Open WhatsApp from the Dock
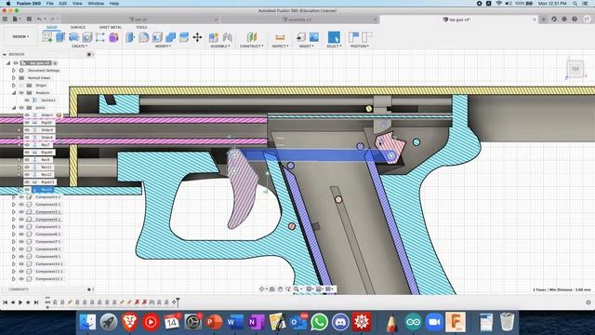Screen dimensions: 595x335 pyautogui.click(x=319, y=322)
